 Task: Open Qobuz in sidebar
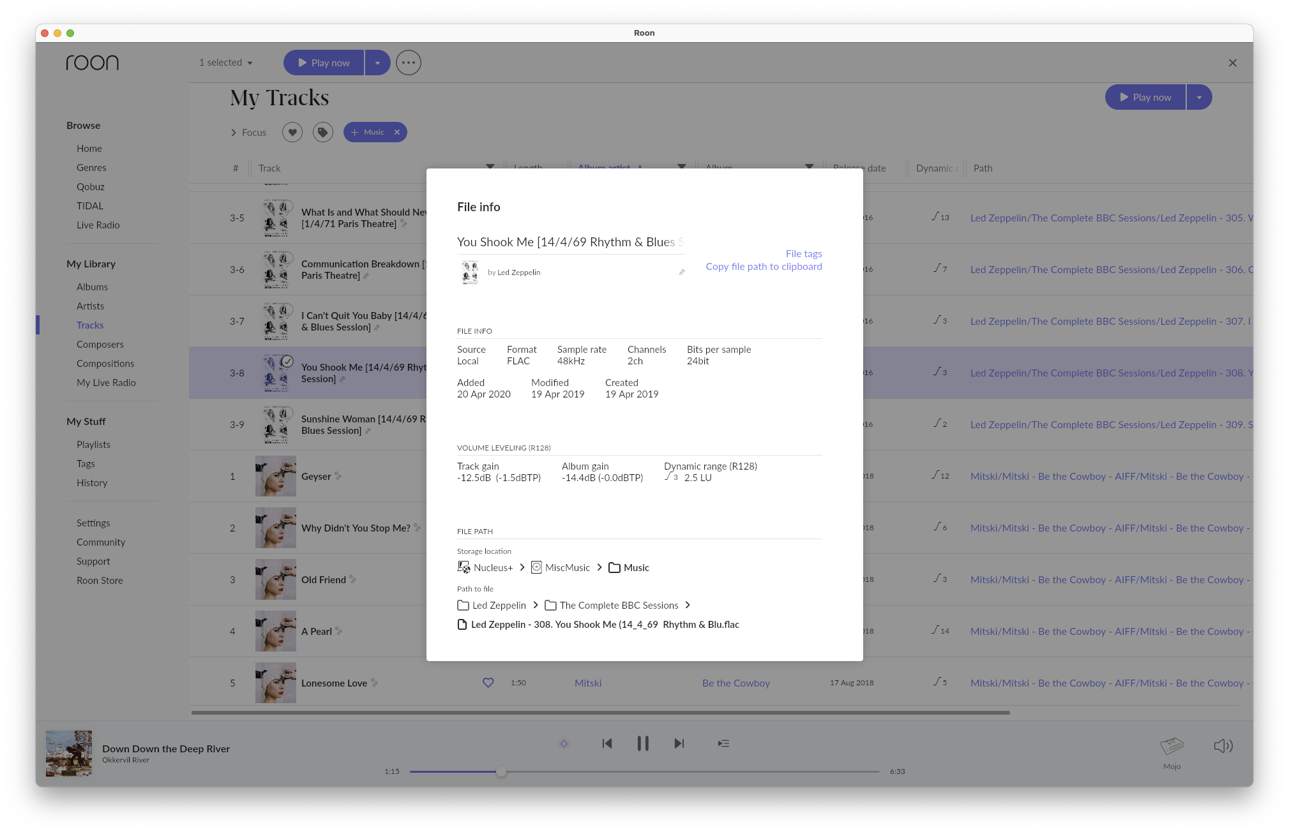pos(91,186)
